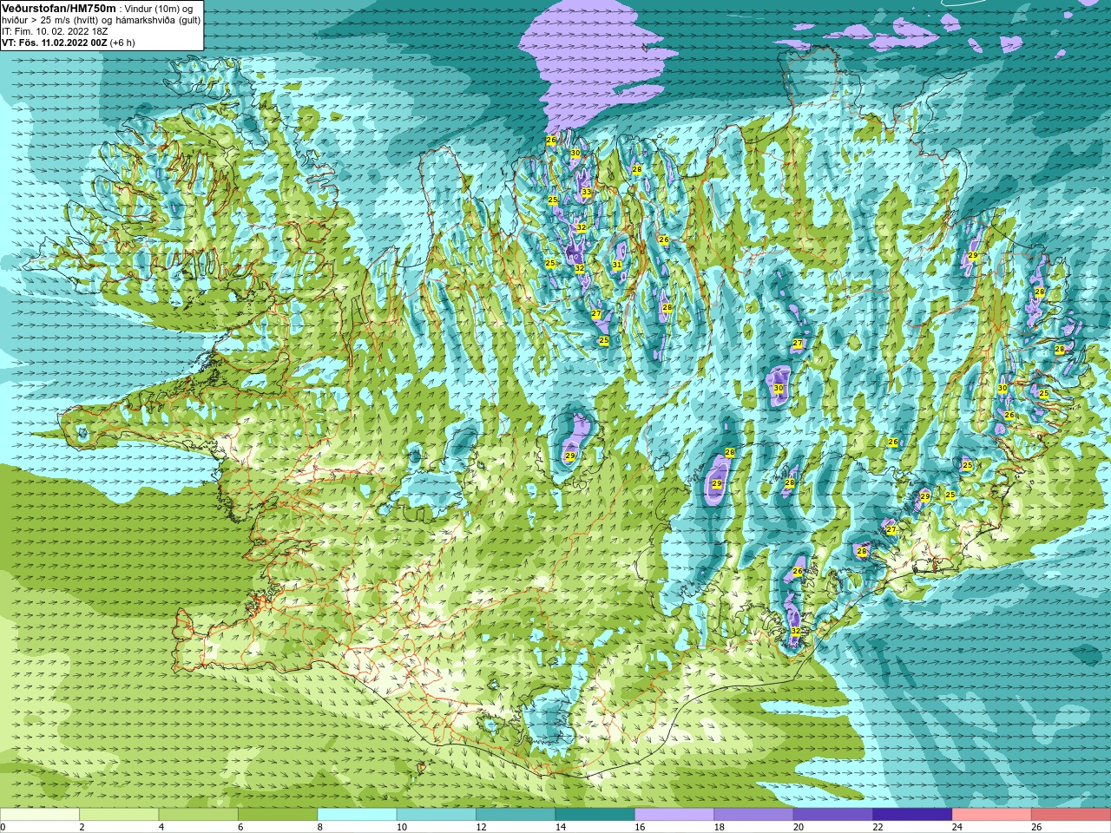This screenshot has width=1111, height=833.
Task: Click the yellow "33" gust label
Action: pos(586,192)
